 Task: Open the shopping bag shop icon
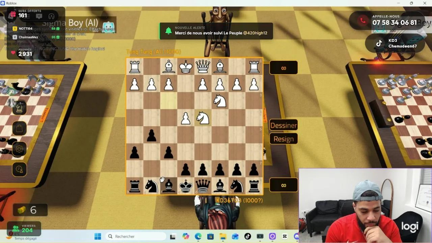coord(19,128)
